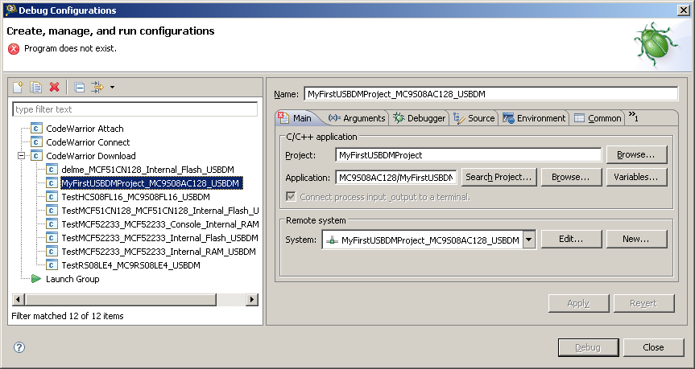
Task: Click the icon beside TestRS08LE4_MC9RS08LE4_USBDM
Action: coord(52,265)
